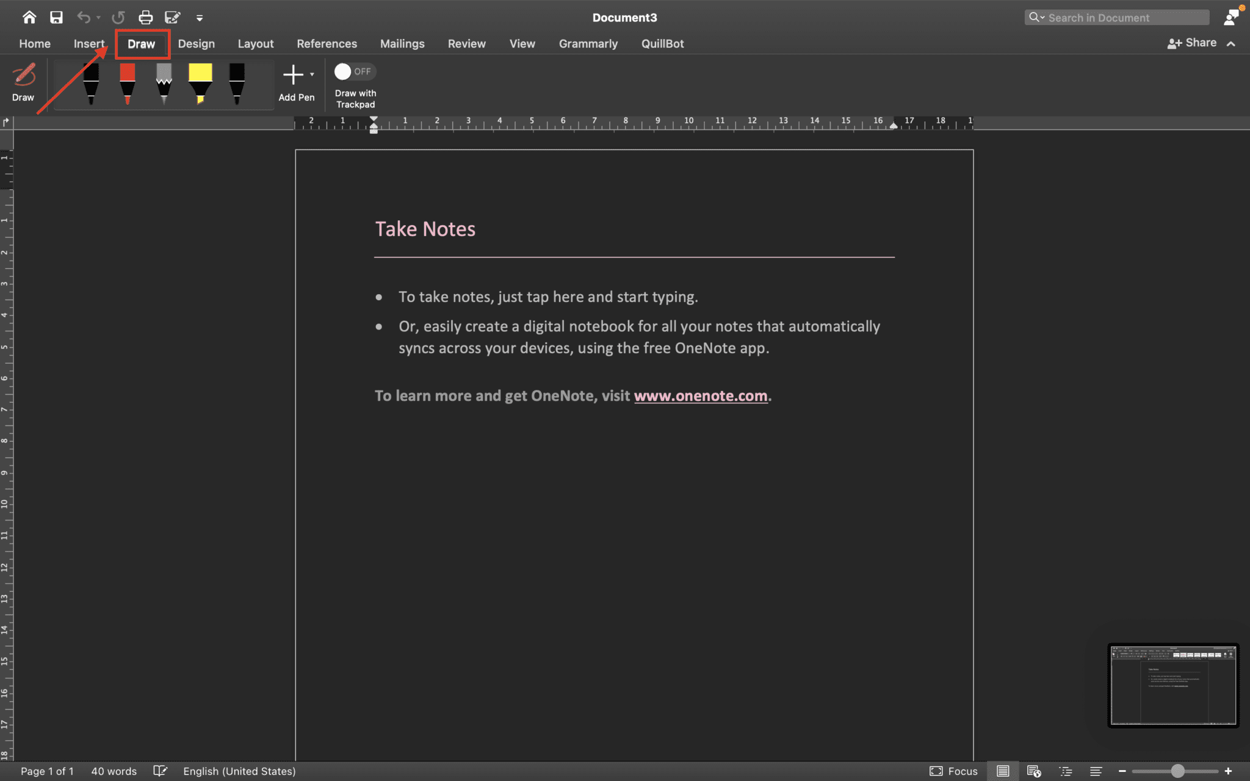Viewport: 1250px width, 781px height.
Task: Open Print from the quick access toolbar
Action: 145,17
